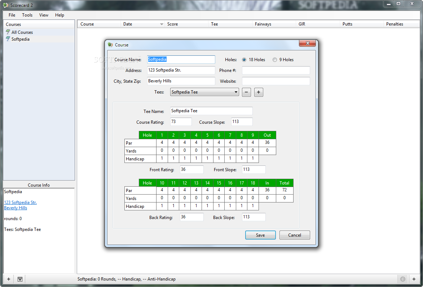Open the Tools menu
The image size is (423, 287).
[x=27, y=15]
